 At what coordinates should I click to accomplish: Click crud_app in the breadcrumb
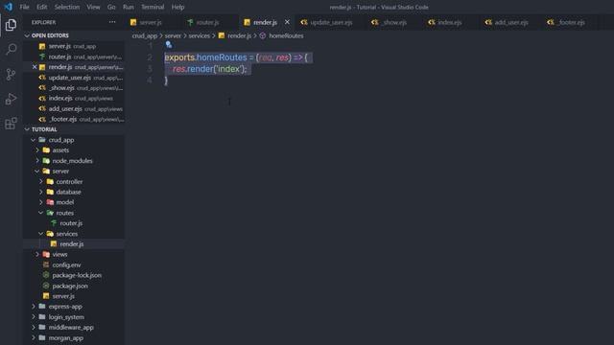click(x=145, y=35)
